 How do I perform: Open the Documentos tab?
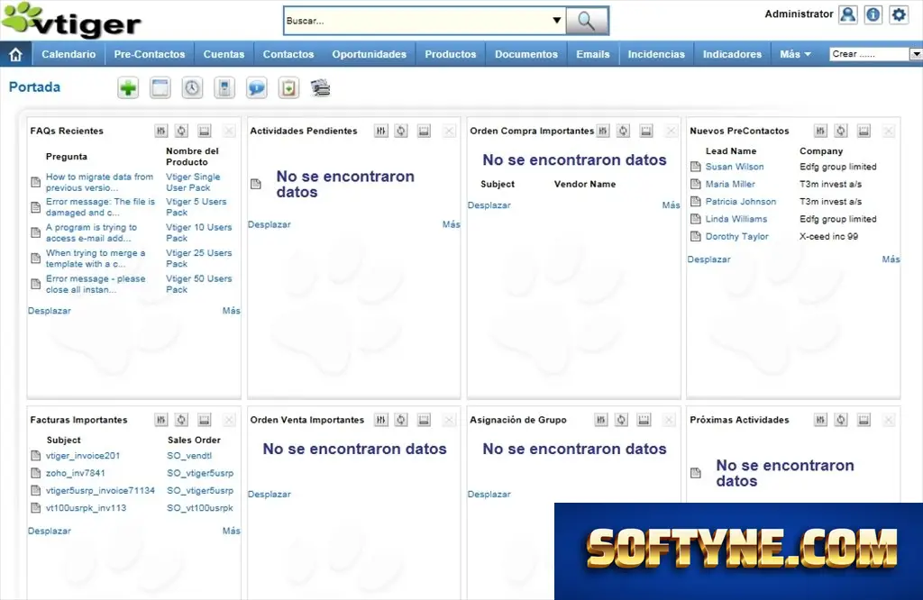[526, 54]
